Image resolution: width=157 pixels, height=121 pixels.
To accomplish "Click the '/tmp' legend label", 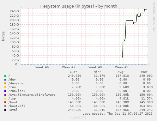I will (x=12, y=99).
